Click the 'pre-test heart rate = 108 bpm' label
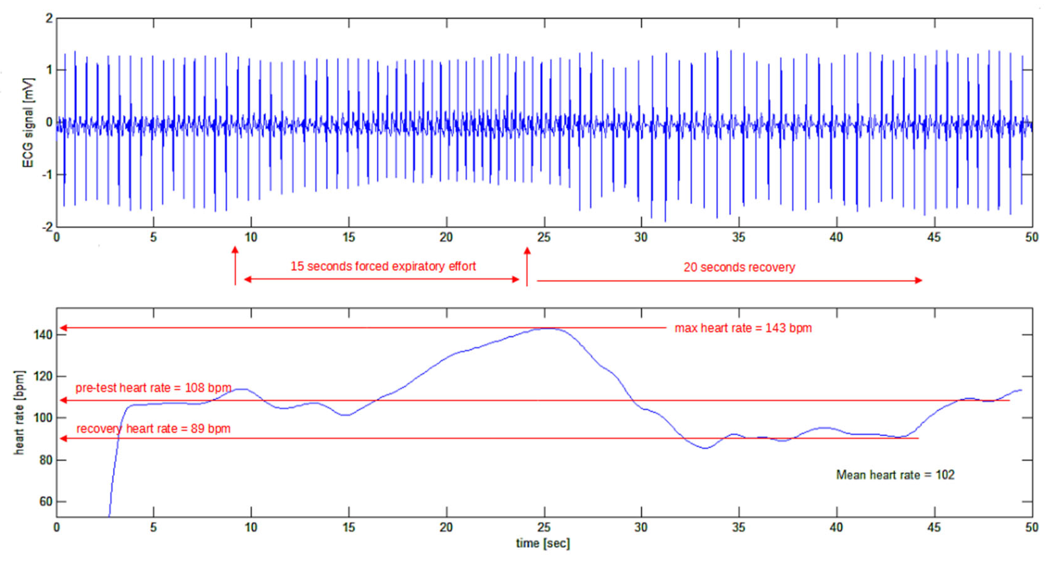 click(x=153, y=388)
